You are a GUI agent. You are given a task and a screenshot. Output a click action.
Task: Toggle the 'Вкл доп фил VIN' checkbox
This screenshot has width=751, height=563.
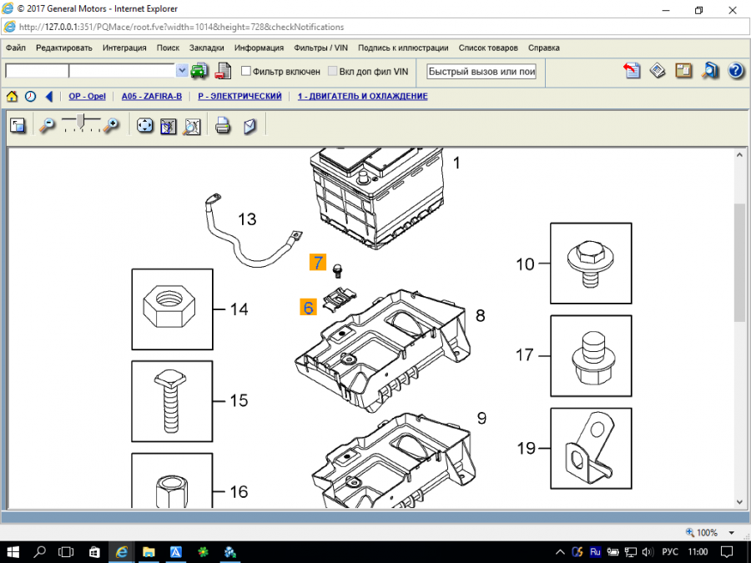click(x=333, y=72)
